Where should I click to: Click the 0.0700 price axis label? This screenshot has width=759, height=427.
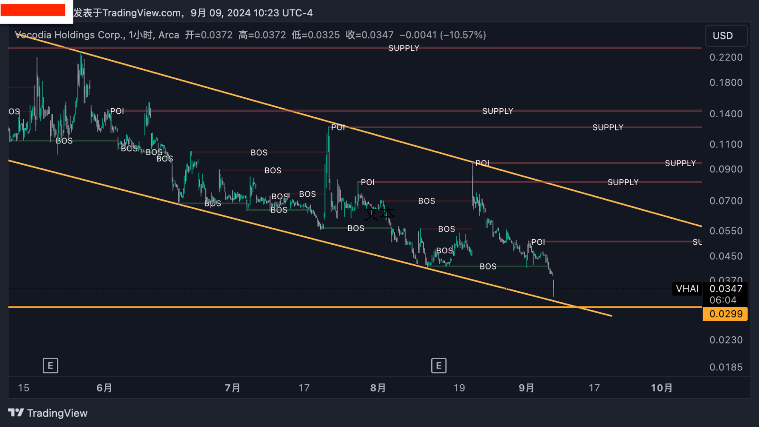pos(726,201)
